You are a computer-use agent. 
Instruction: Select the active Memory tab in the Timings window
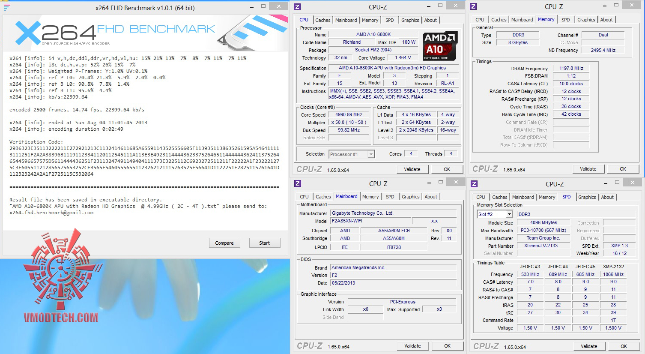[x=546, y=19]
